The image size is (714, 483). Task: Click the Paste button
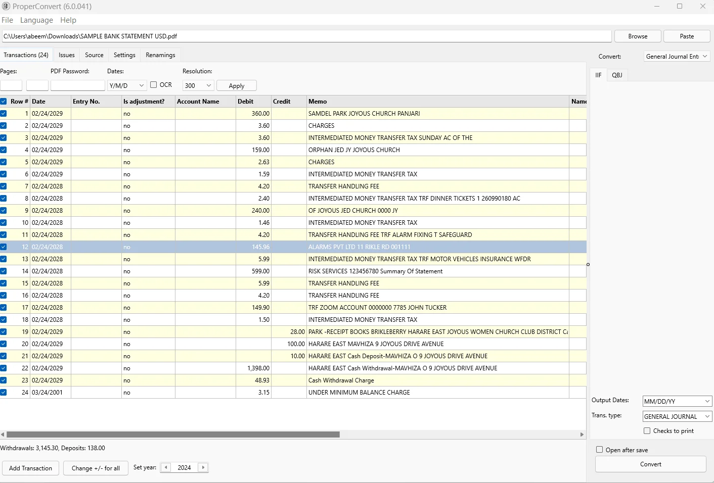(687, 36)
